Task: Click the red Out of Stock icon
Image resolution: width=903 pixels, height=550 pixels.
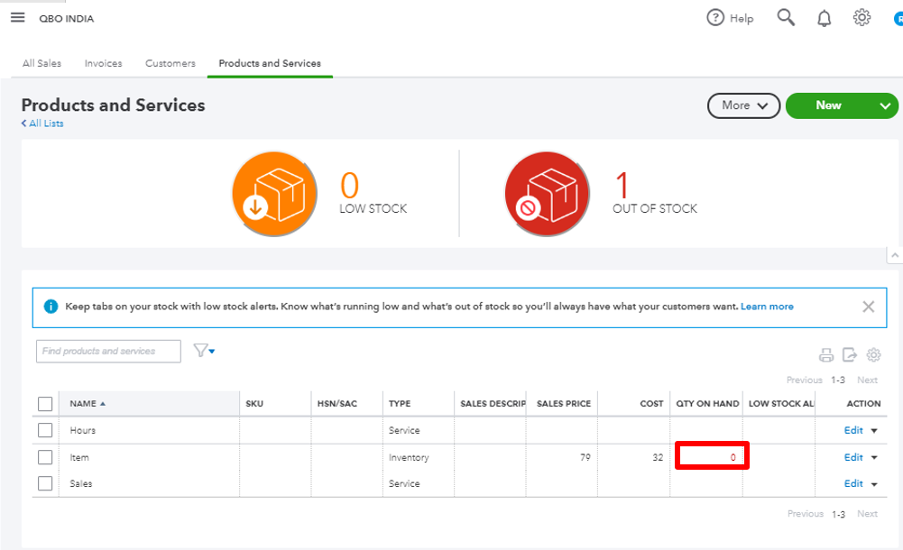Action: click(x=547, y=193)
